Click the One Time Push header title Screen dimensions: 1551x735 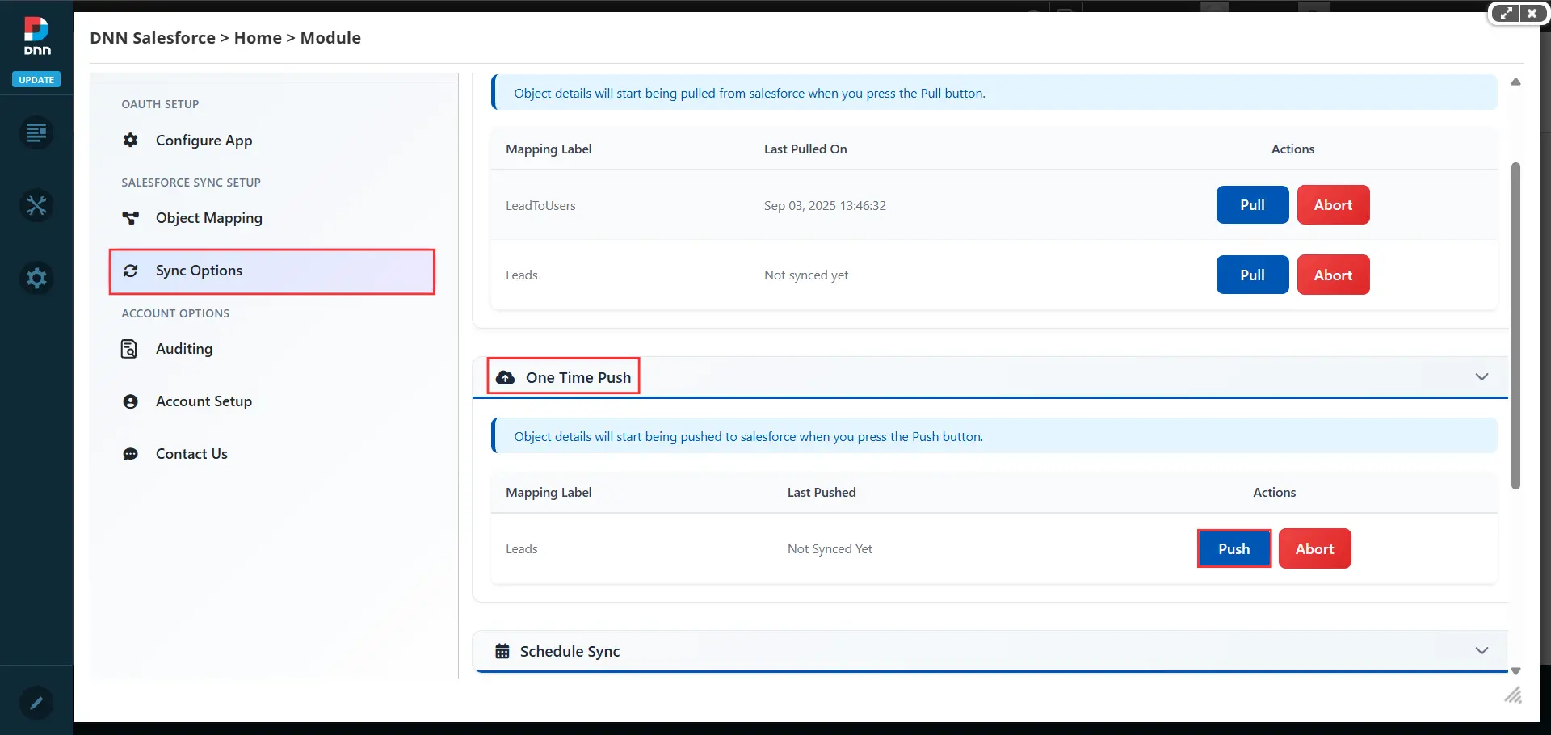coord(578,377)
